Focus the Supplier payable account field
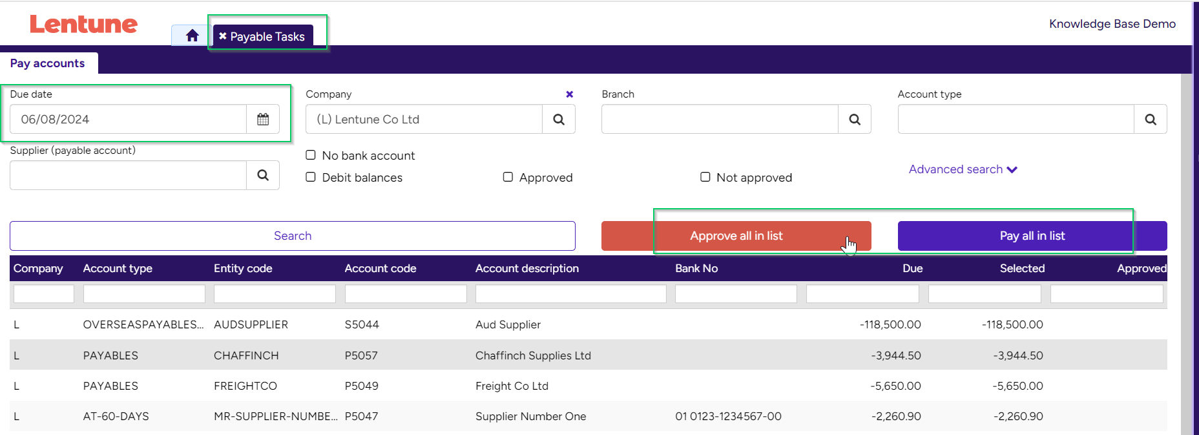Screen dimensions: 1199x435 [x=129, y=175]
